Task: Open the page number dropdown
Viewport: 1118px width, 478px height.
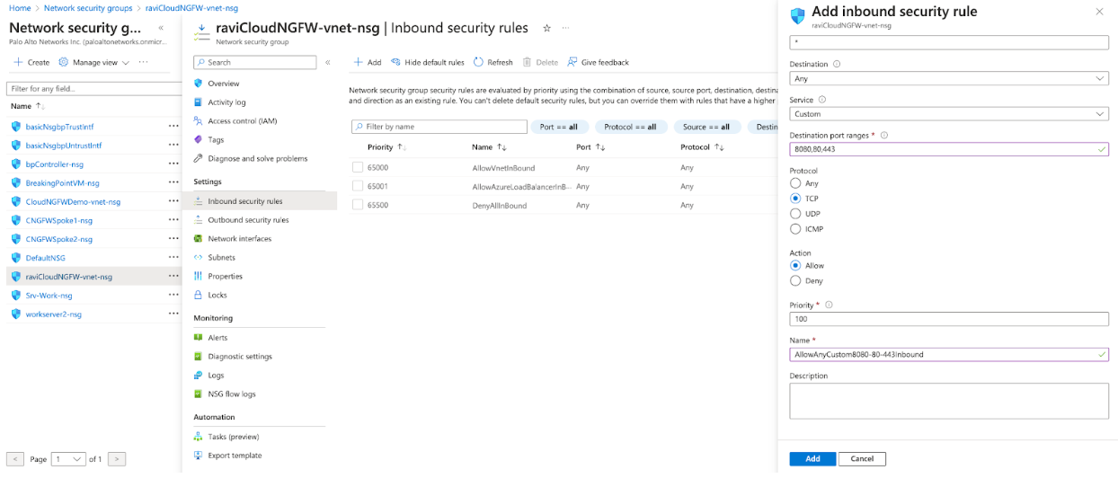Action: 68,459
